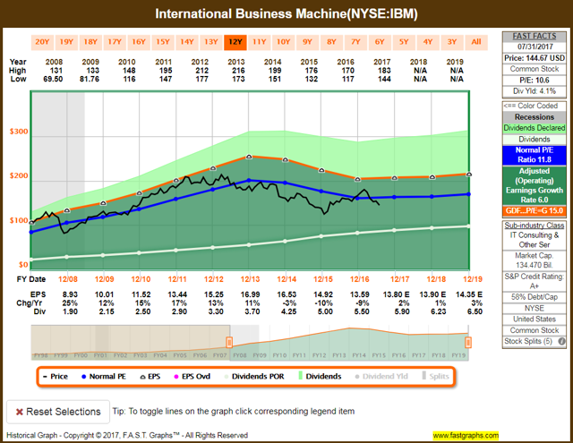Toggle the Price line legend item

coord(56,377)
